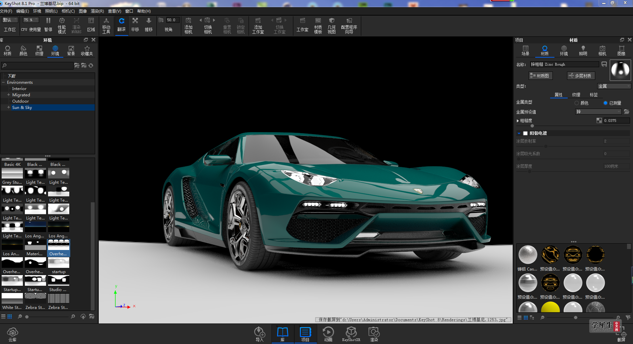Collapse the Environments tree node

point(4,82)
